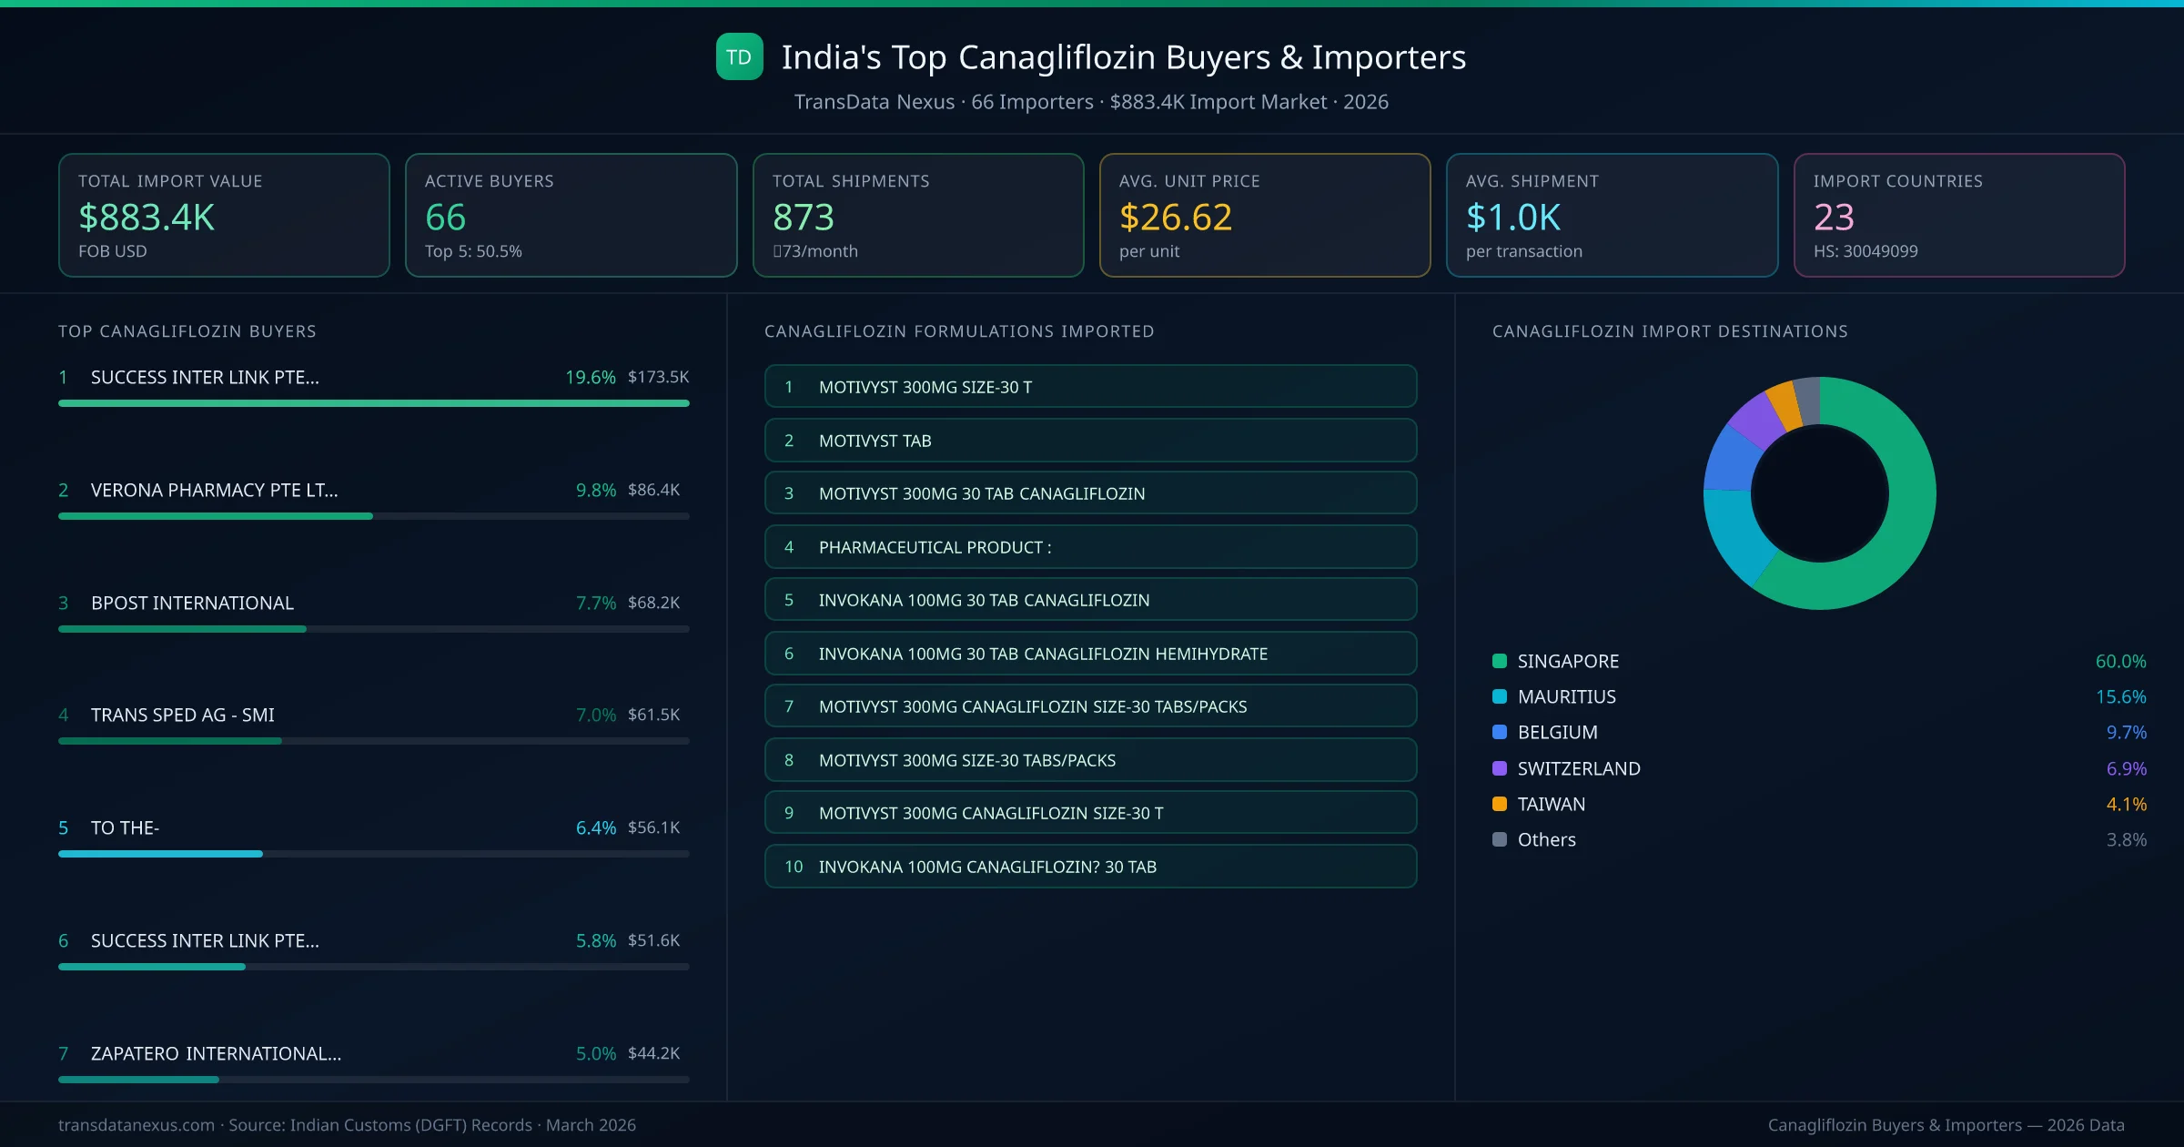The width and height of the screenshot is (2184, 1147).
Task: Switch to the Canagliflozin Formulations Imported section
Action: 959,331
